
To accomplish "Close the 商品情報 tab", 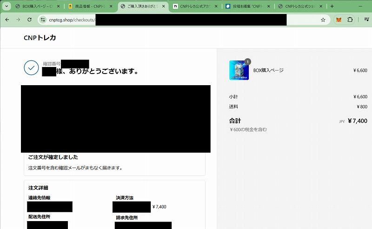I will [x=111, y=7].
